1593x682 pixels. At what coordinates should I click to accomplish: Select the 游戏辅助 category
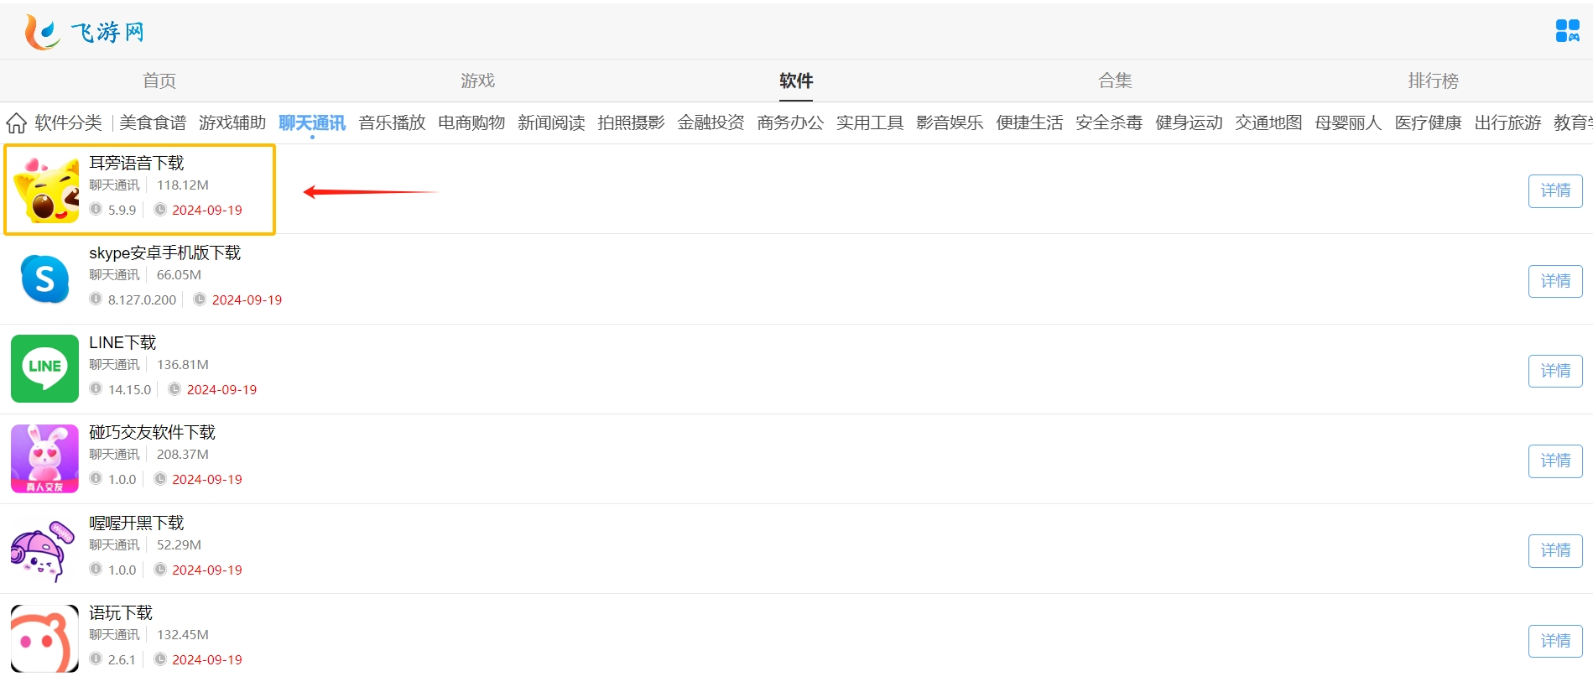tap(232, 122)
